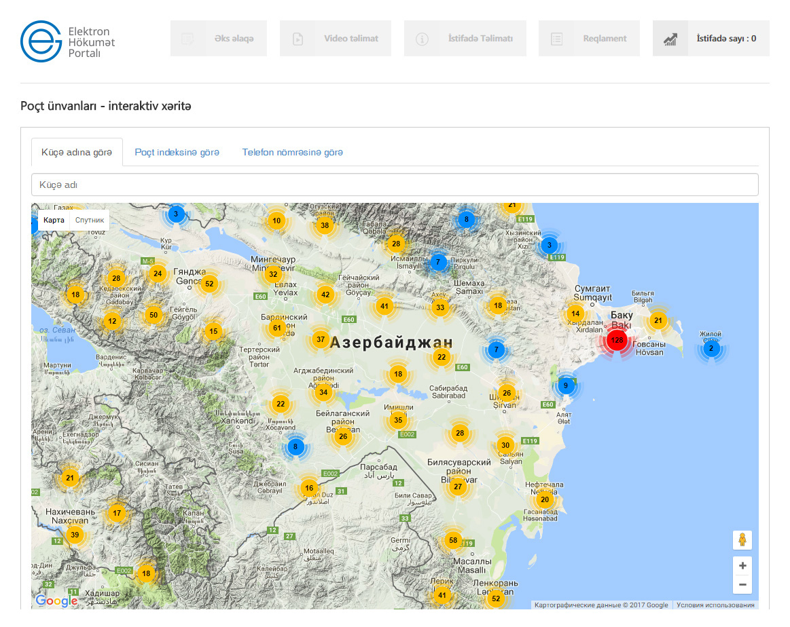Click the red 128 cluster at Baku
The width and height of the screenshot is (790, 627).
(x=617, y=340)
